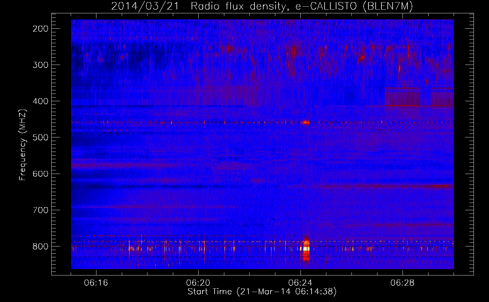This screenshot has height=302, width=489.
Task: Click the 600 frequency tick label
Action: [40, 174]
